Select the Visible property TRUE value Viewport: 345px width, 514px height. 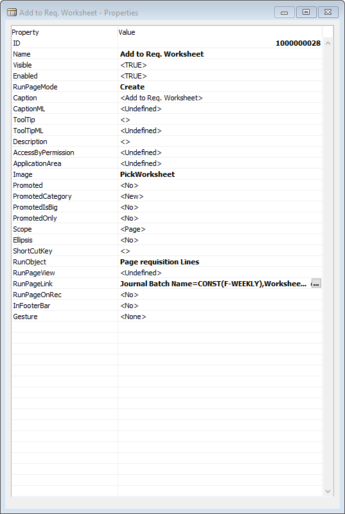pos(134,65)
